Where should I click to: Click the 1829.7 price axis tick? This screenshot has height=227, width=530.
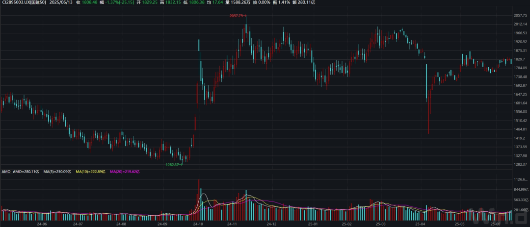[519, 59]
